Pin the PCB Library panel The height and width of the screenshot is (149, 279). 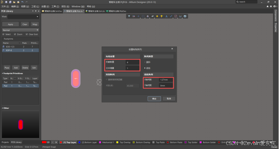coord(35,11)
